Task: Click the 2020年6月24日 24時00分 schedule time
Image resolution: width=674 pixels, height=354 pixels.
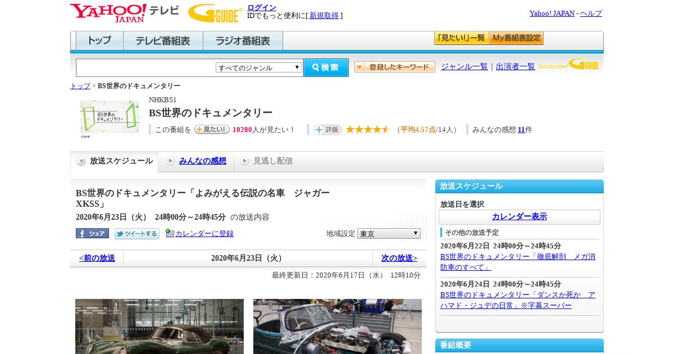Action: click(500, 284)
